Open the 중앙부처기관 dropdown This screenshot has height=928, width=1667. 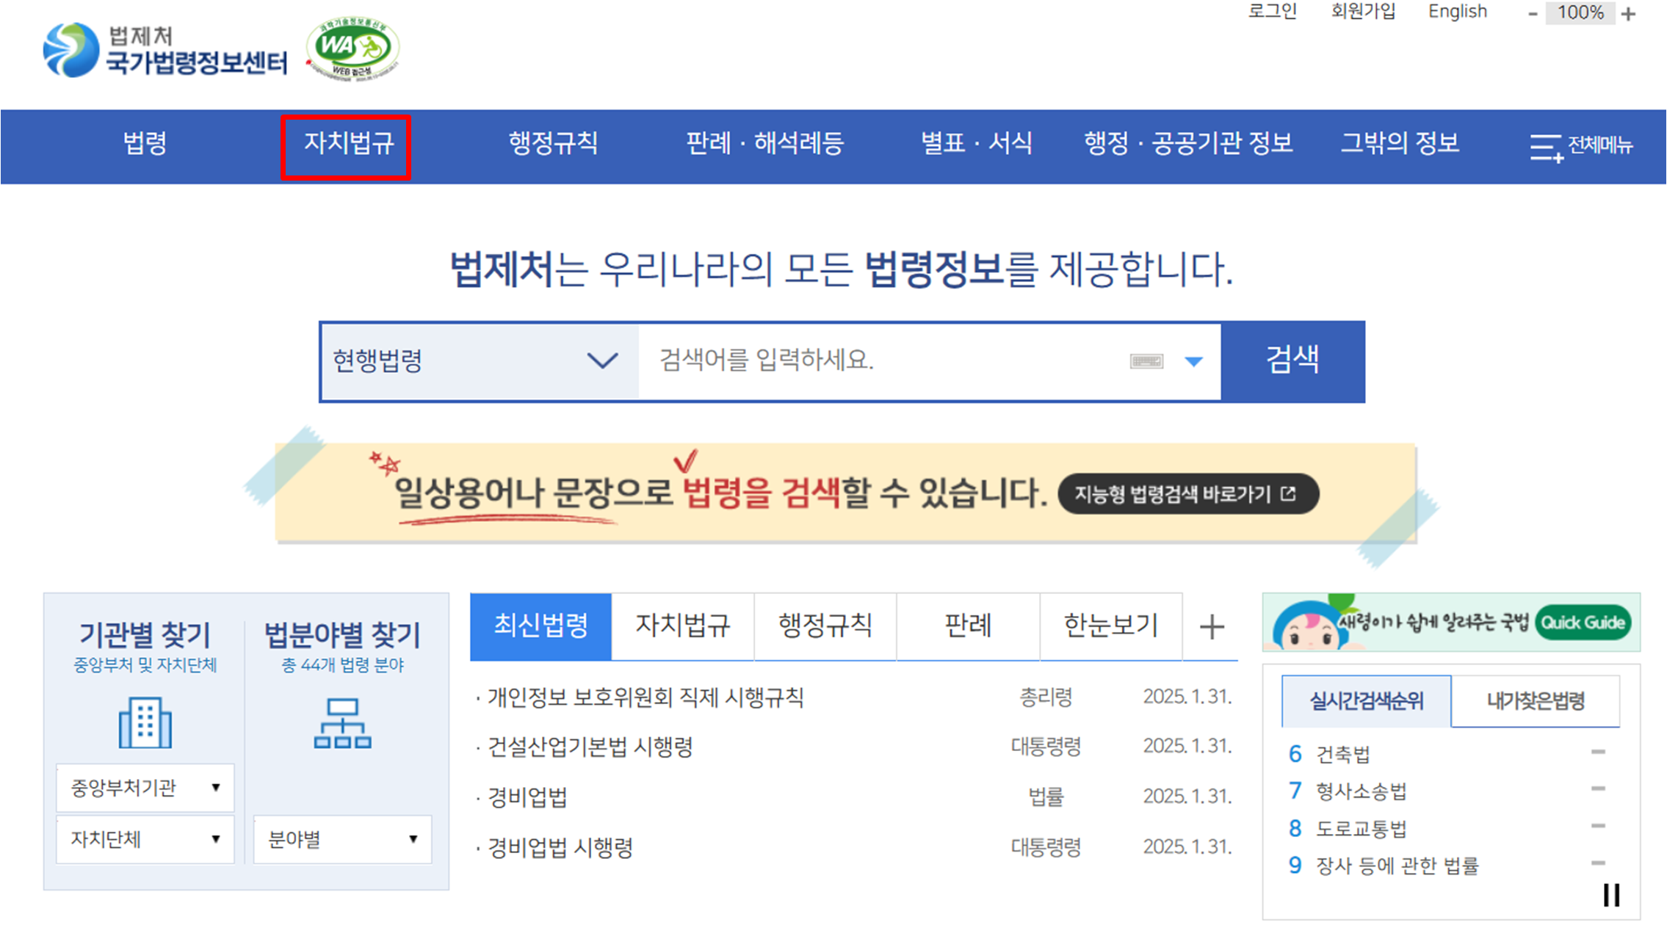point(145,788)
